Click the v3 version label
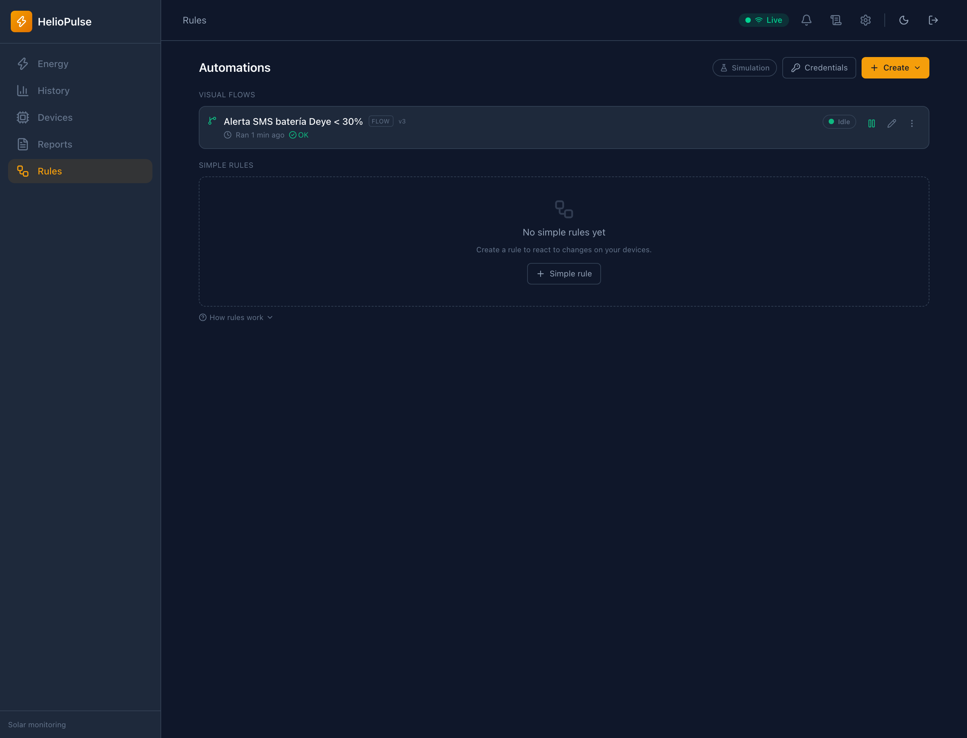This screenshot has height=738, width=967. 402,121
